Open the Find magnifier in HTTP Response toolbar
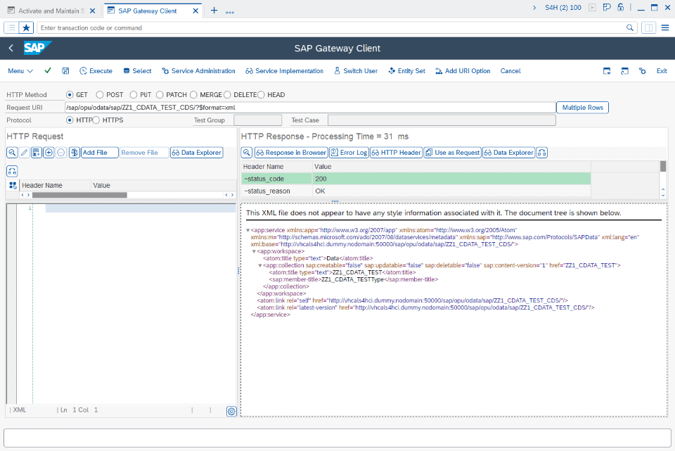675x451 pixels. pos(246,152)
